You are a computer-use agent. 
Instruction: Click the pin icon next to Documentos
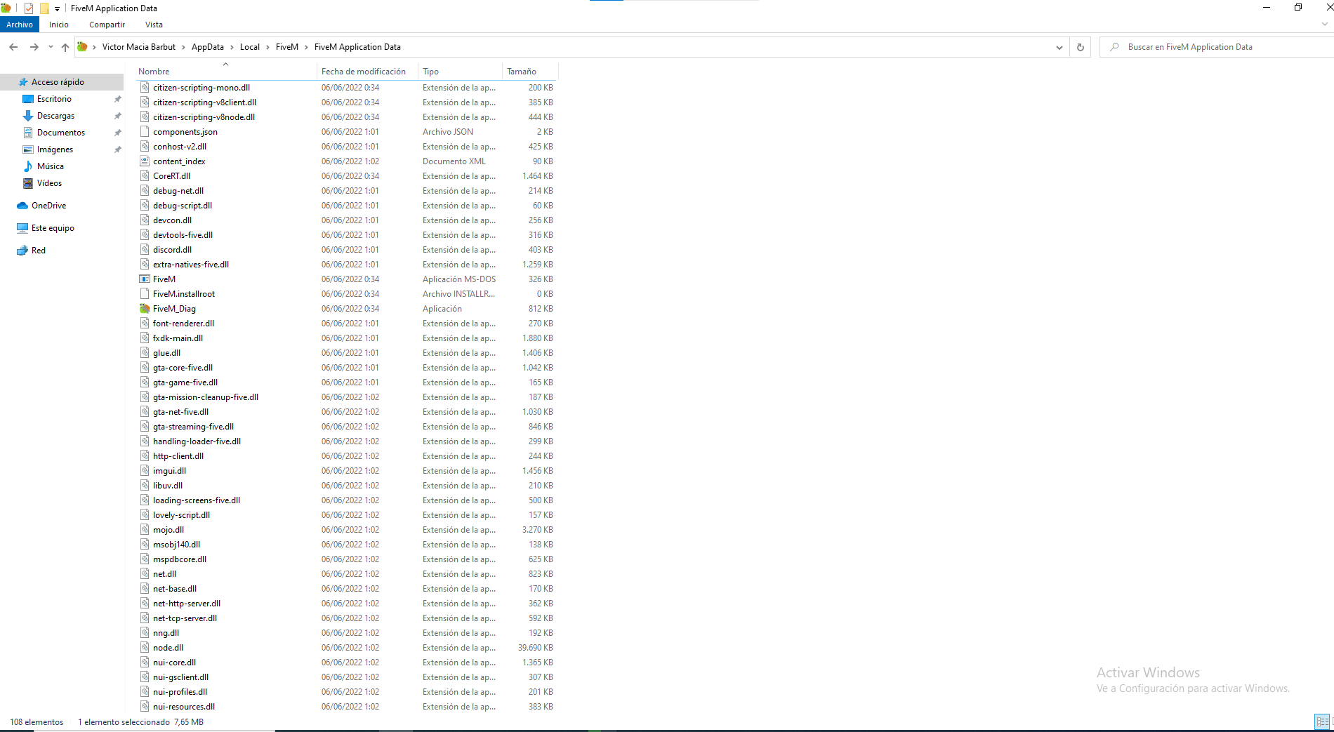point(117,133)
